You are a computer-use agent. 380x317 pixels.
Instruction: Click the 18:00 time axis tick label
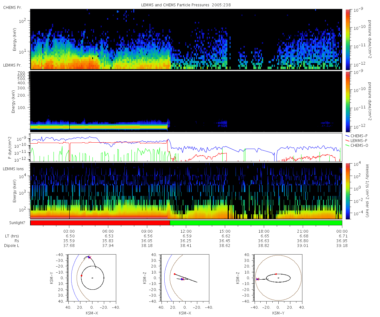coord(264,231)
